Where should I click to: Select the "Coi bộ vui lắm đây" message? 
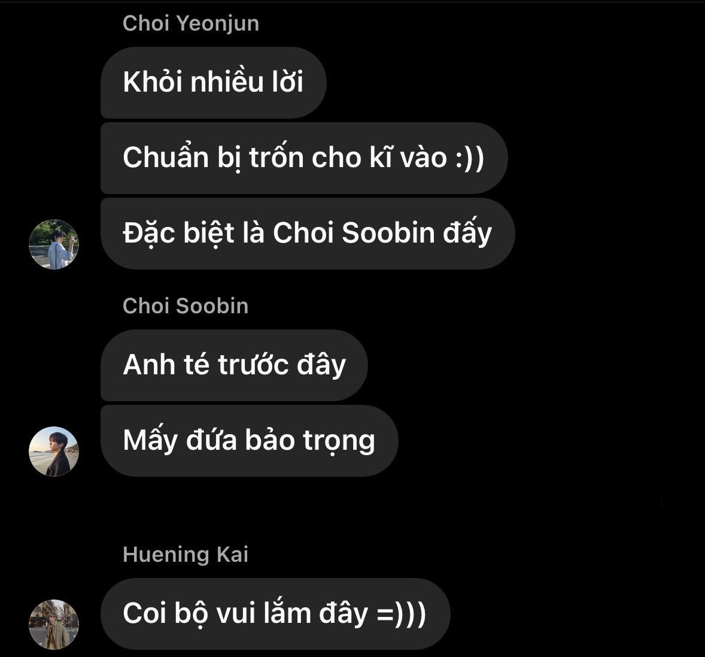pyautogui.click(x=276, y=614)
